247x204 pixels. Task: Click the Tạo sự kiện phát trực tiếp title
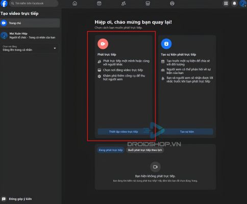(179, 55)
